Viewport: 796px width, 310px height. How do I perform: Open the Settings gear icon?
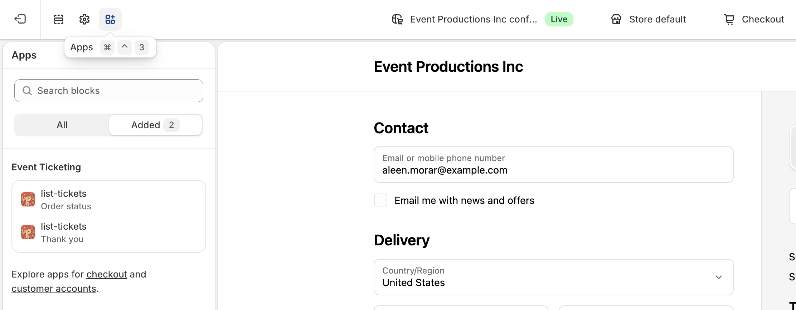(84, 19)
